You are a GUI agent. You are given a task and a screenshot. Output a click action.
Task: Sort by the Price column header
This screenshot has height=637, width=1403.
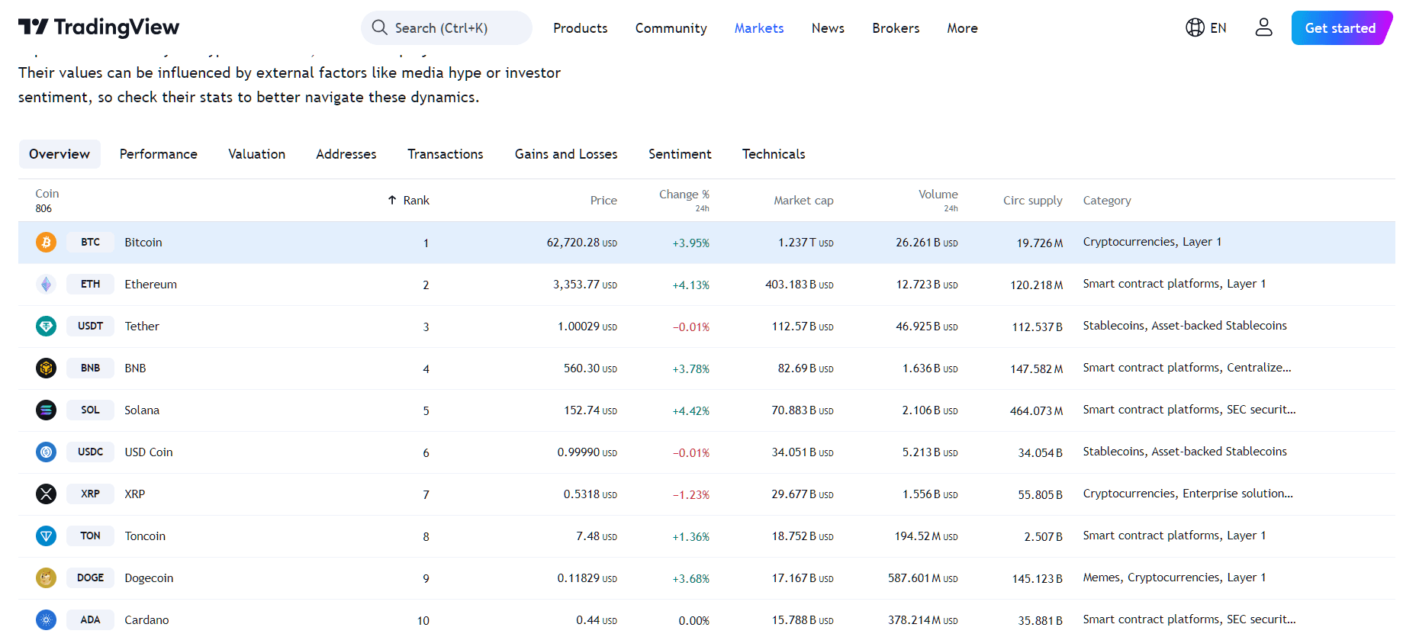pos(603,201)
